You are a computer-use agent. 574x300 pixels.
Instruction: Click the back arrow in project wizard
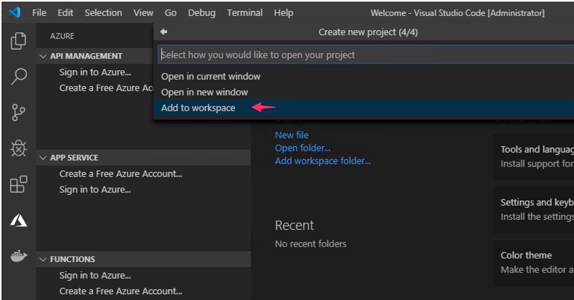(164, 32)
